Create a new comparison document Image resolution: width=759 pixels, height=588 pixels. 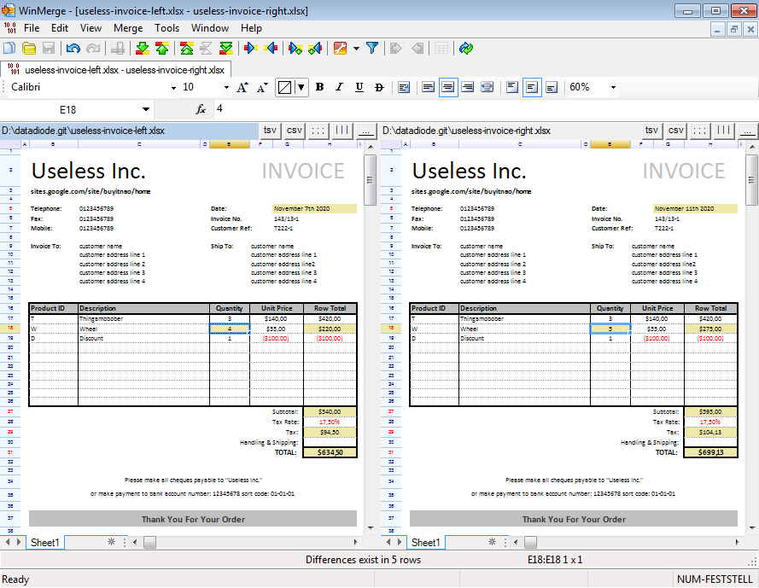[x=9, y=48]
